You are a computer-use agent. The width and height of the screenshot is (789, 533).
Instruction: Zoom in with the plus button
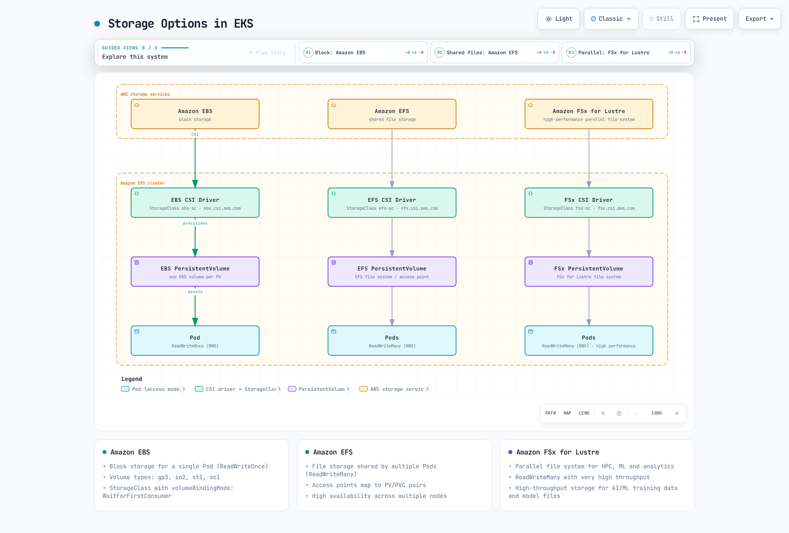click(677, 413)
